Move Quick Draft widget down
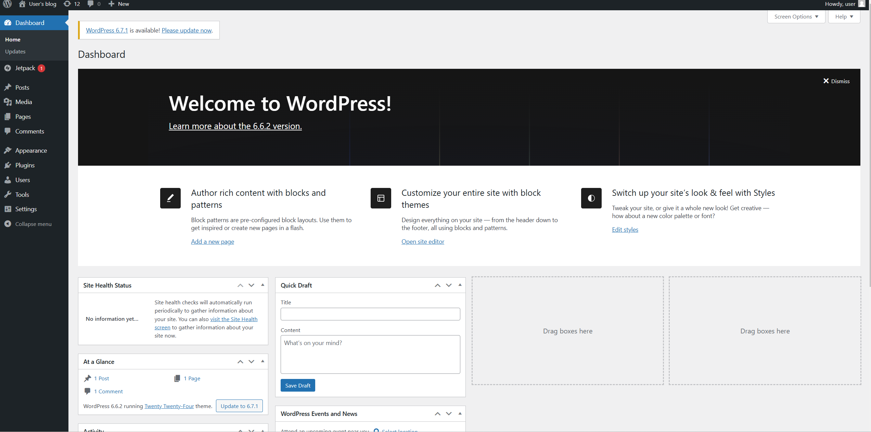 pyautogui.click(x=449, y=285)
